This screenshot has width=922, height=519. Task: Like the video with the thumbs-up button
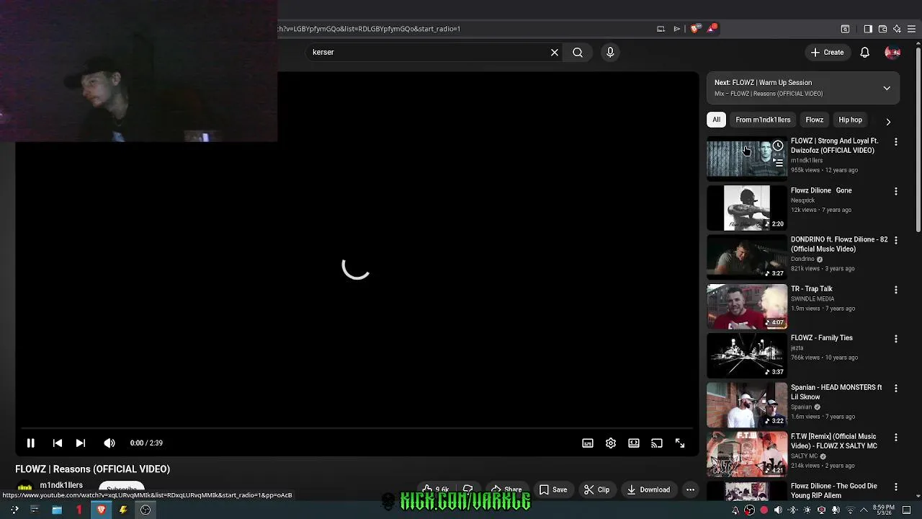click(436, 489)
